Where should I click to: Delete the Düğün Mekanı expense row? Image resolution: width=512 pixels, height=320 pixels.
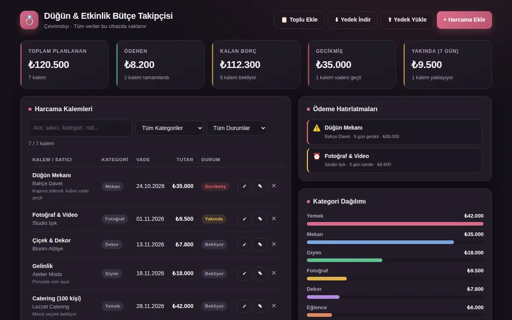274,186
